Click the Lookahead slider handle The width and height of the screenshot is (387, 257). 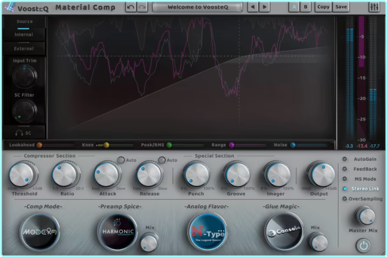click(39, 145)
